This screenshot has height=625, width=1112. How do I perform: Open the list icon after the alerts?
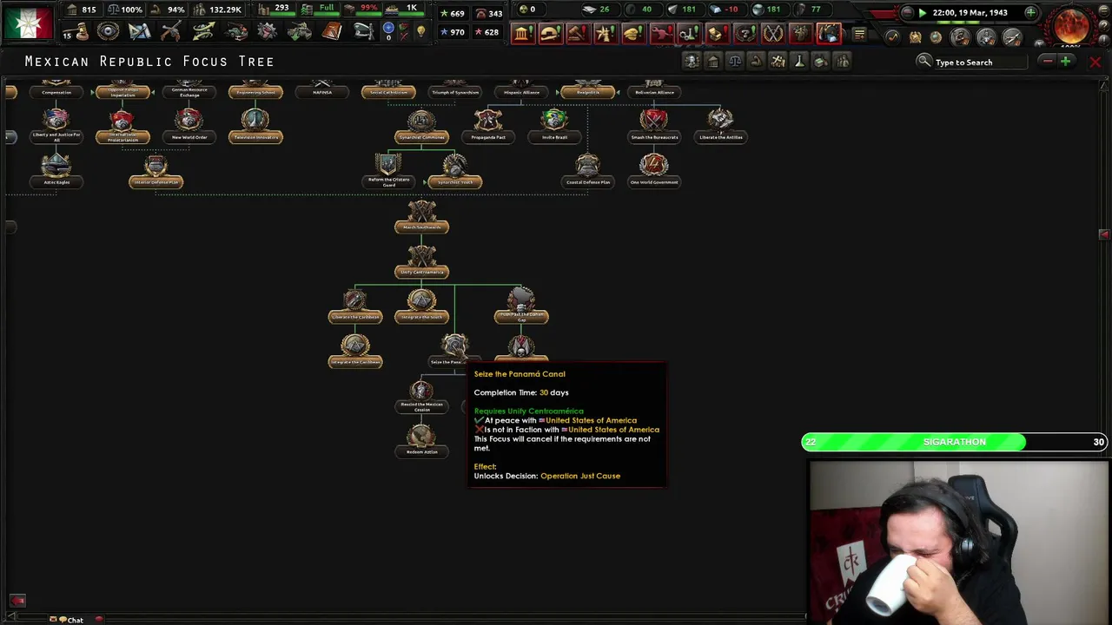point(858,34)
